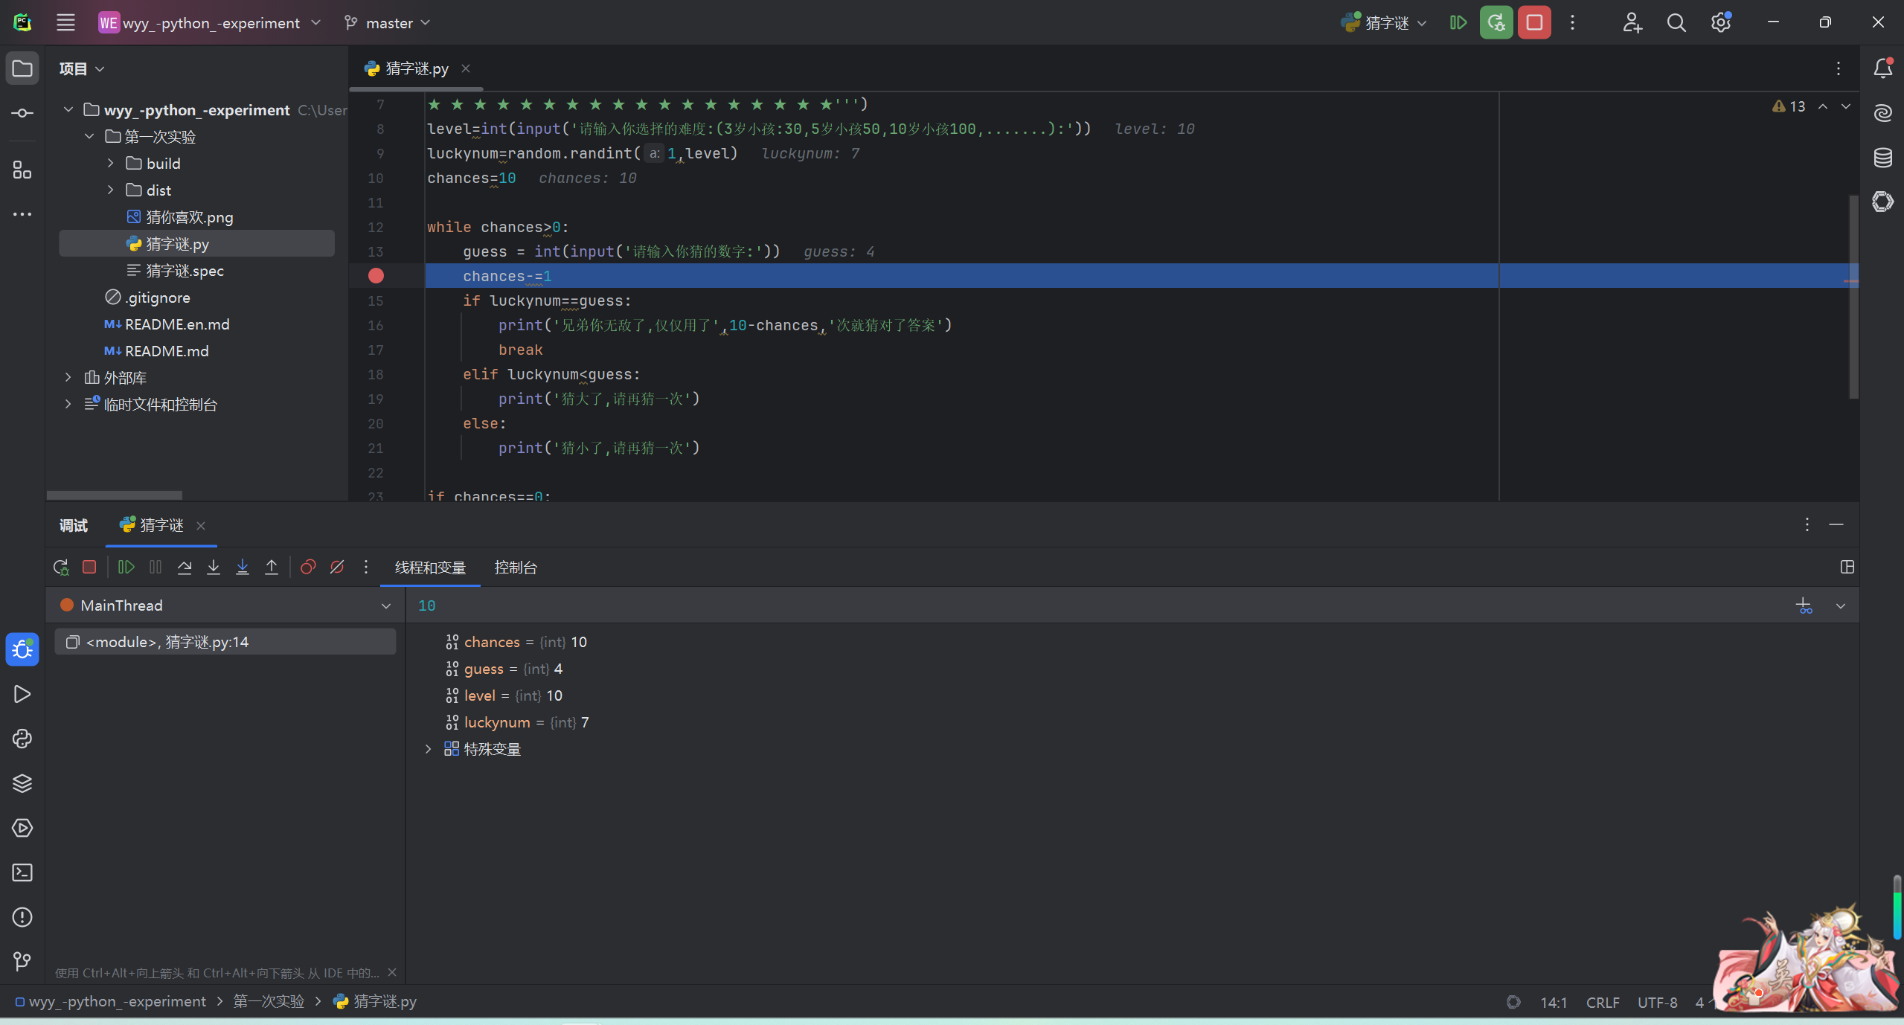Viewport: 1904px width, 1025px height.
Task: Toggle the line 14 breakpoint red dot
Action: [x=376, y=276]
